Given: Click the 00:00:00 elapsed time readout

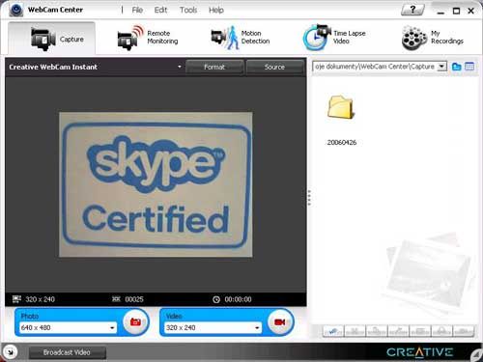Looking at the screenshot, I should tap(238, 299).
